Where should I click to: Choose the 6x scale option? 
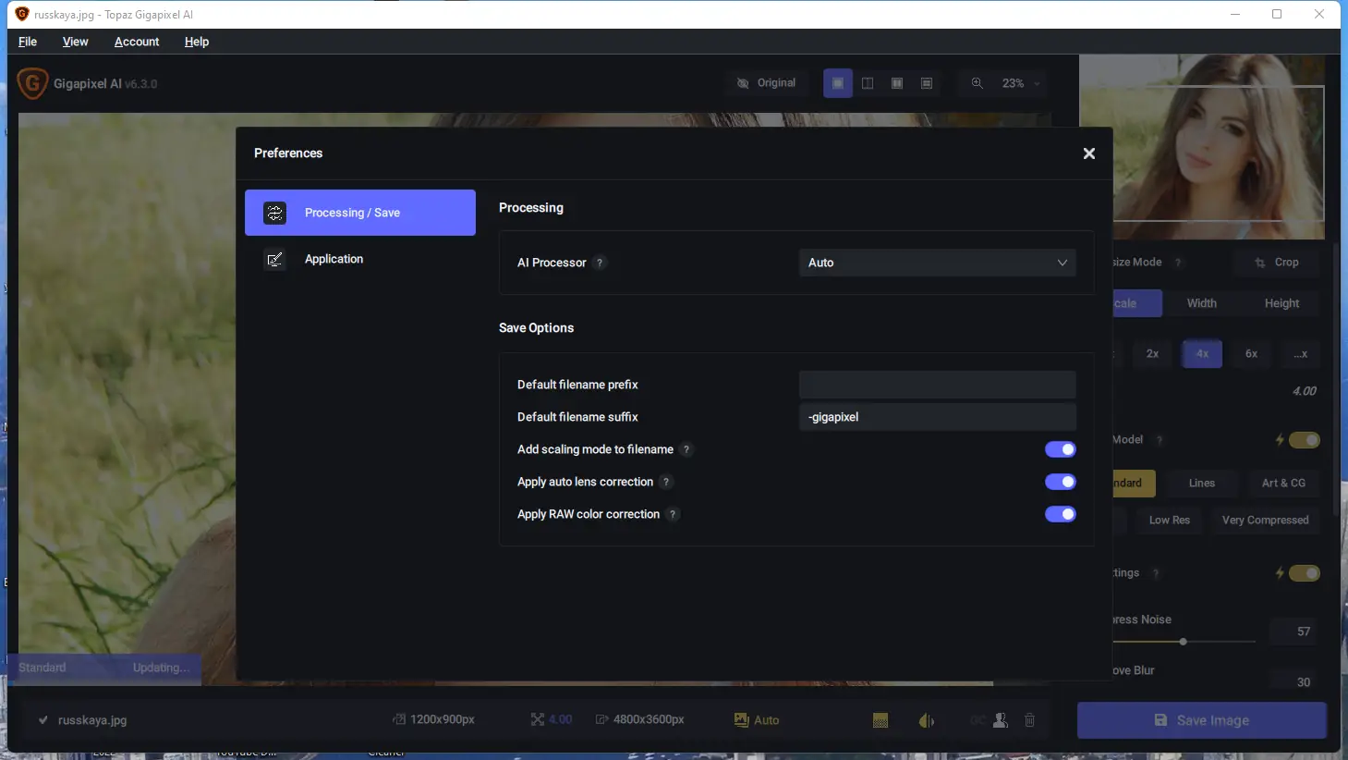click(x=1251, y=354)
